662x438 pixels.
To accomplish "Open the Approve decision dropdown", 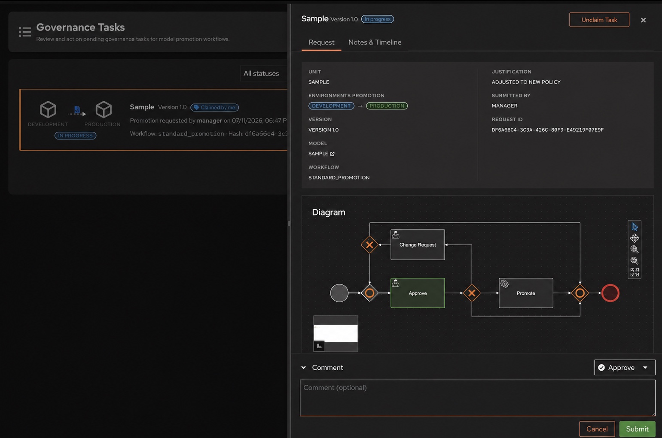I will 625,368.
